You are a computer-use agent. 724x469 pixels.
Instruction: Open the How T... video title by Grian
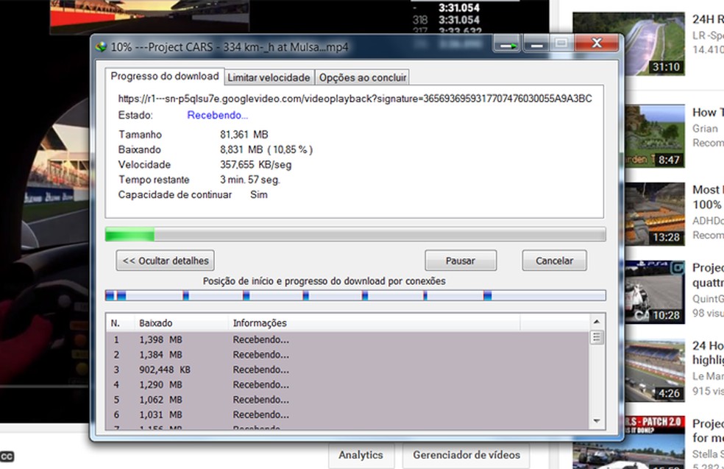[708, 113]
